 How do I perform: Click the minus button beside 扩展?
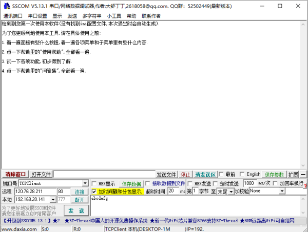point(303,175)
